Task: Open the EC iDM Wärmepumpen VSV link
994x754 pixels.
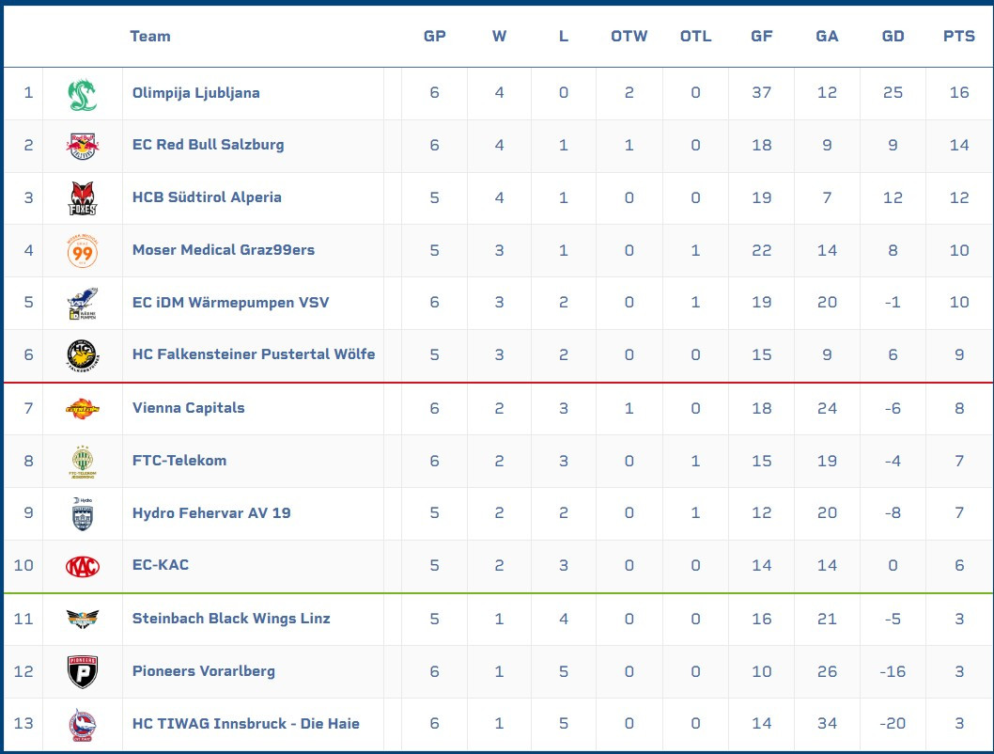Action: pos(230,303)
